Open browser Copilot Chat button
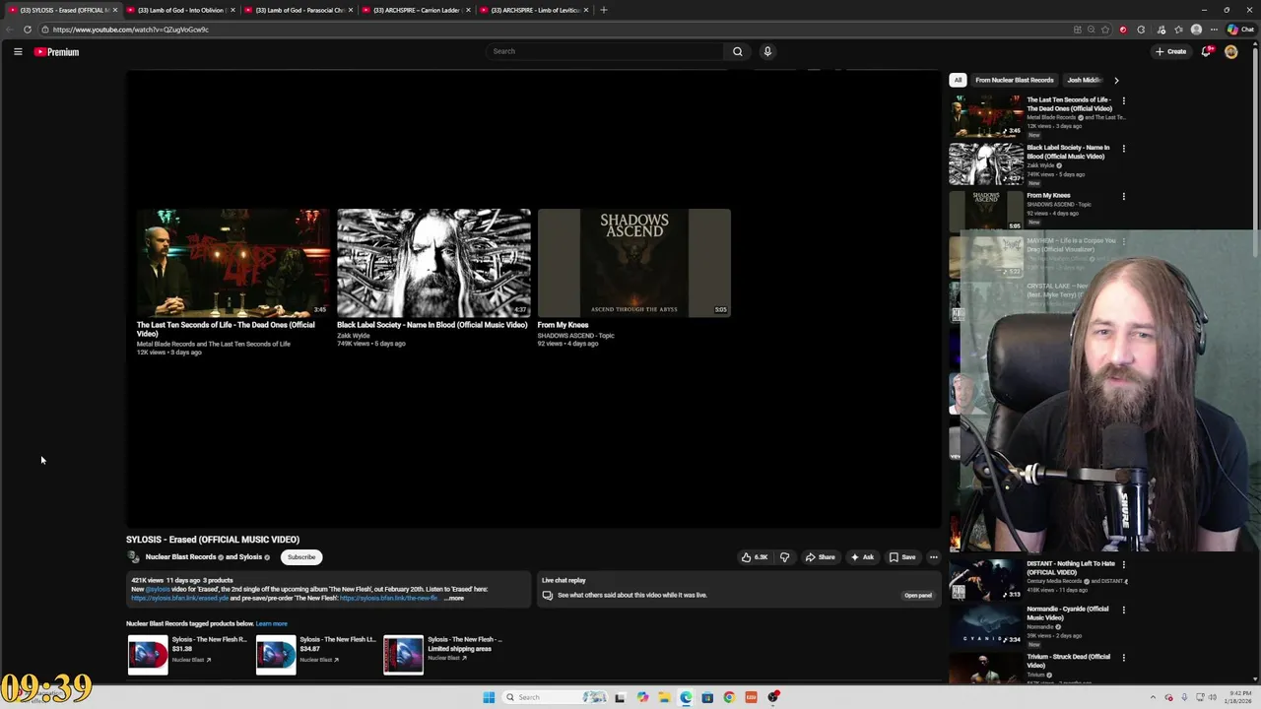The height and width of the screenshot is (709, 1261). [1240, 30]
